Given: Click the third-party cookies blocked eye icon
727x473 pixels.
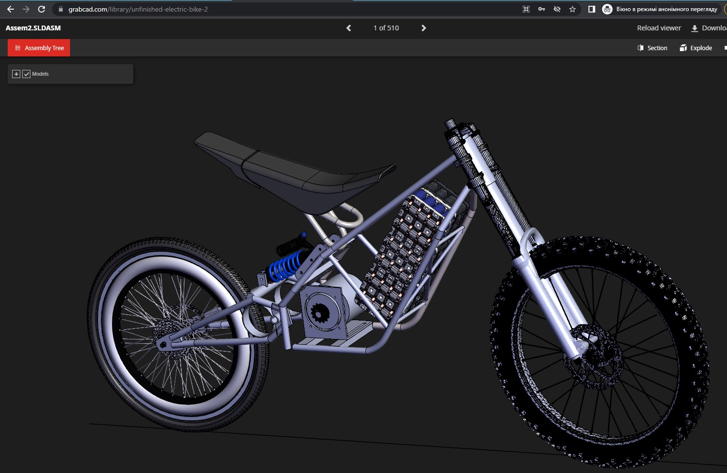Looking at the screenshot, I should coord(557,9).
